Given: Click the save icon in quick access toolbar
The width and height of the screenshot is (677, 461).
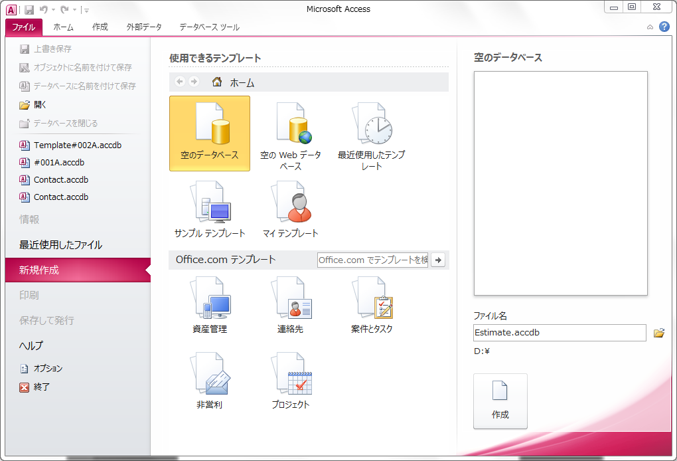Looking at the screenshot, I should 29,9.
